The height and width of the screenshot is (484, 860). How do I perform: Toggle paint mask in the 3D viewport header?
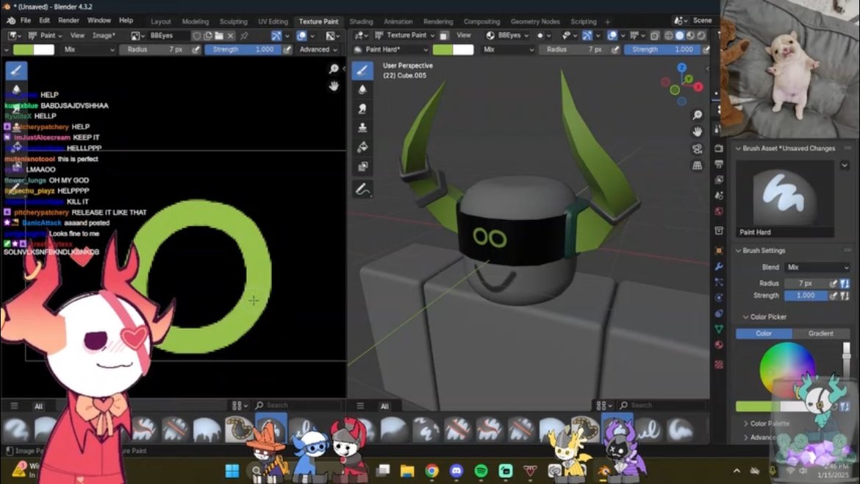(444, 35)
